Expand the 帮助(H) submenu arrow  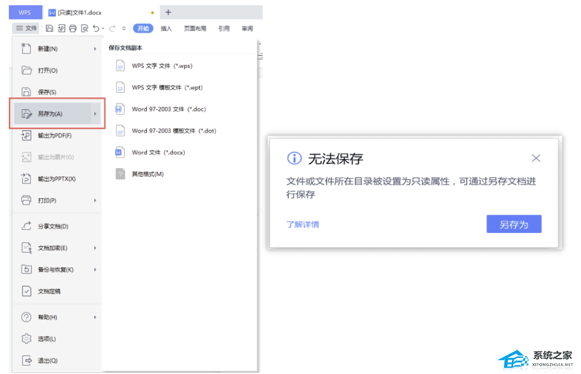click(x=95, y=317)
